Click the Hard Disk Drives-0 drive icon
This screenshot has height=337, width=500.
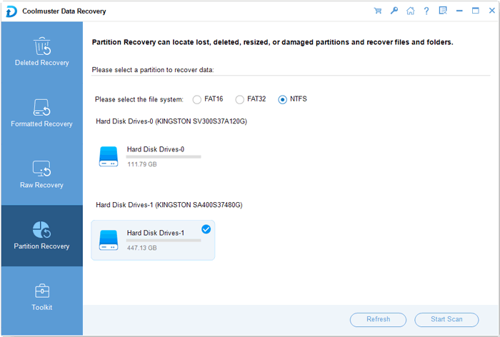109,156
